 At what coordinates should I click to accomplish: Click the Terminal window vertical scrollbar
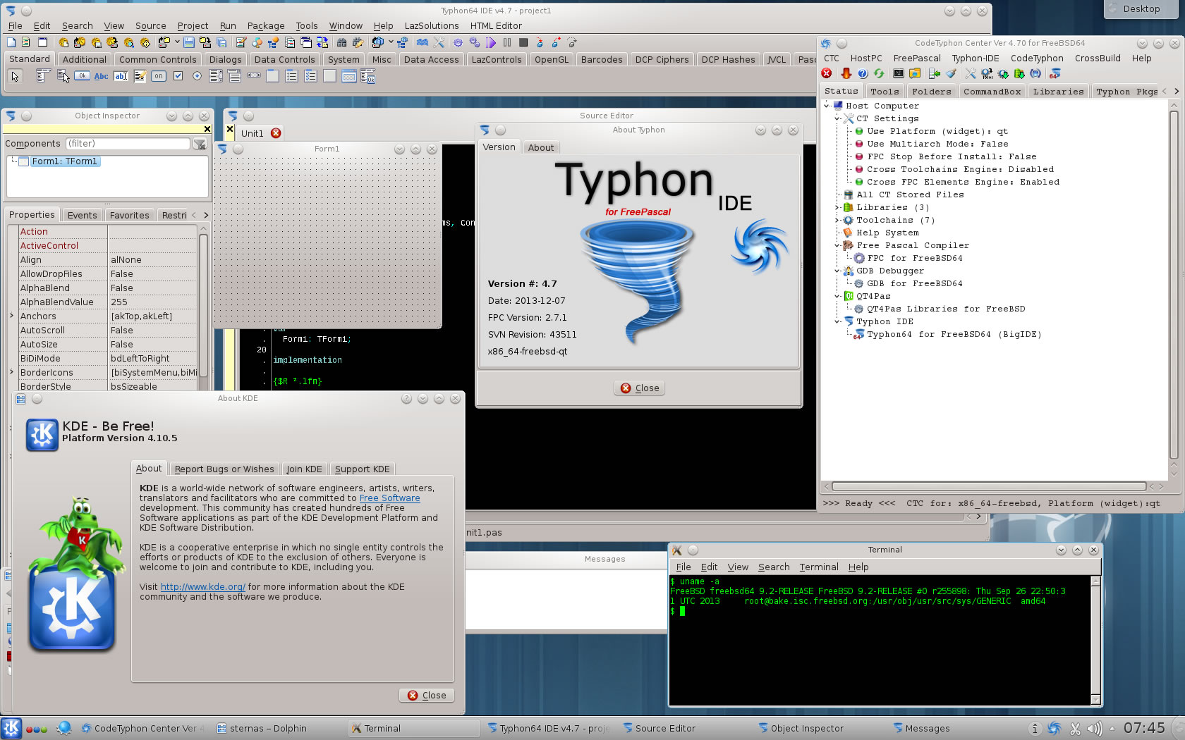(x=1095, y=639)
